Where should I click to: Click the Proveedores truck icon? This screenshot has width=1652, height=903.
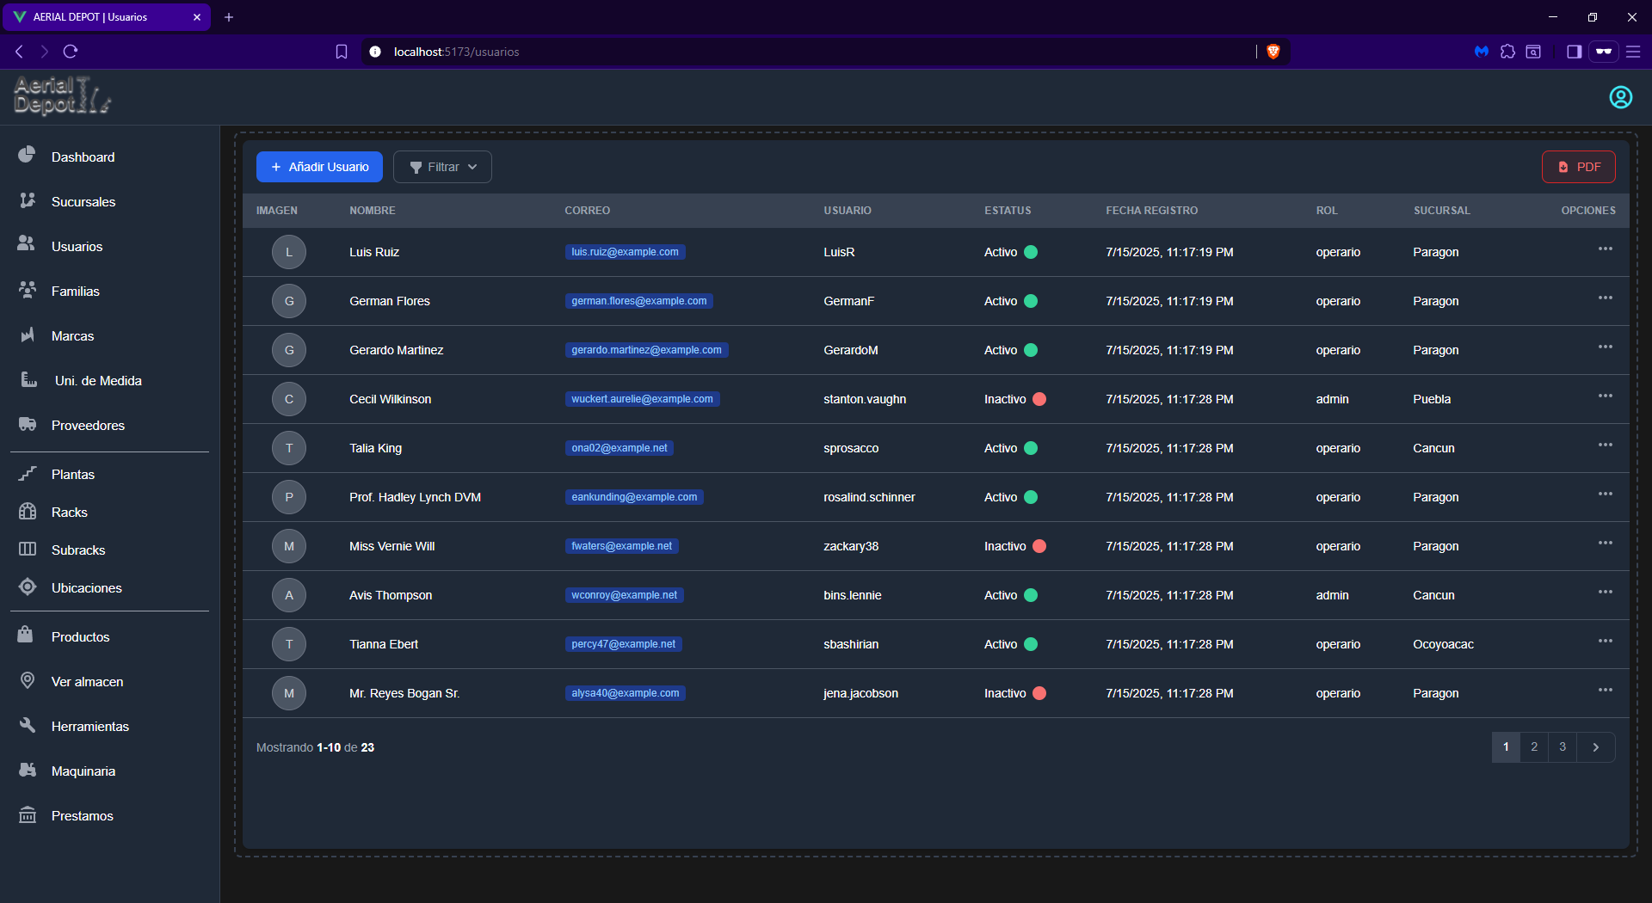28,424
